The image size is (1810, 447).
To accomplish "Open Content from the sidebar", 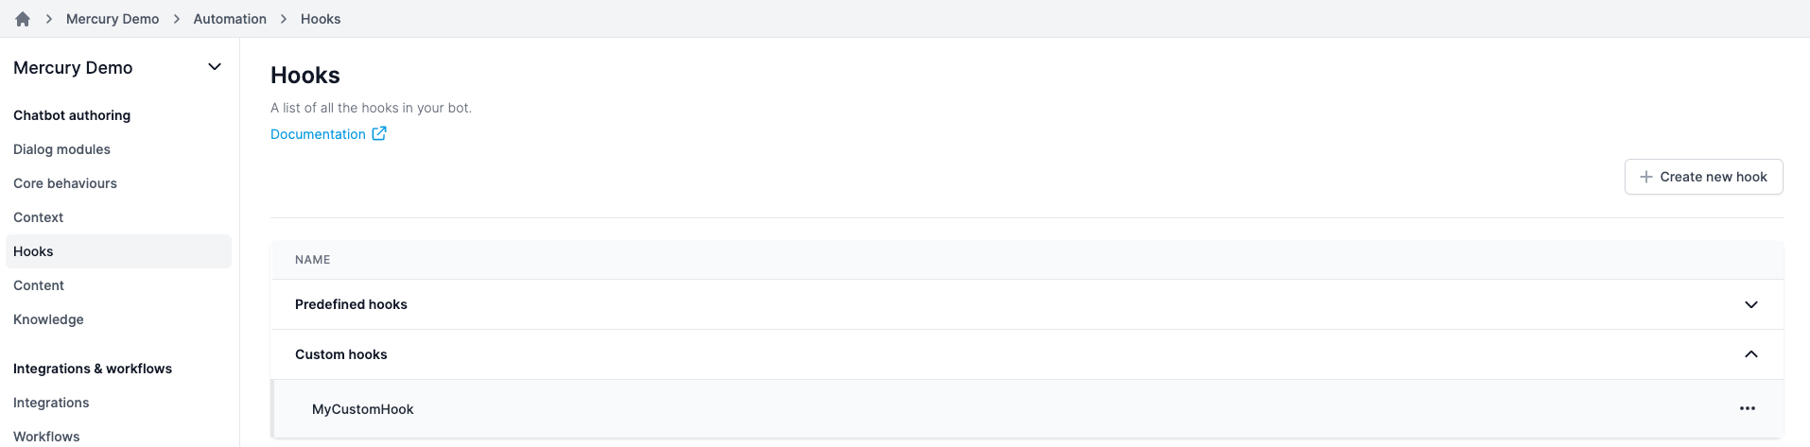I will click(x=39, y=285).
